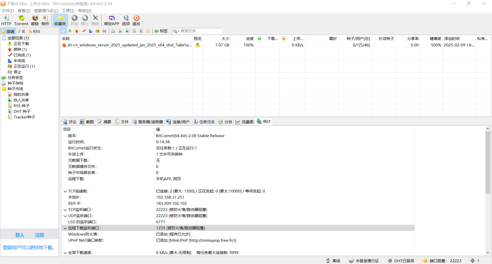Click the delete (删除) toolbar button

(95, 20)
